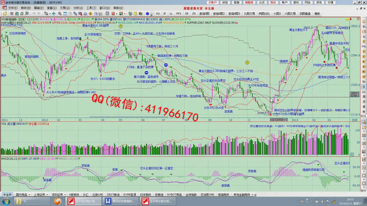
Task: Click the yellow smiley marker near top of chart
Action: click(120, 26)
